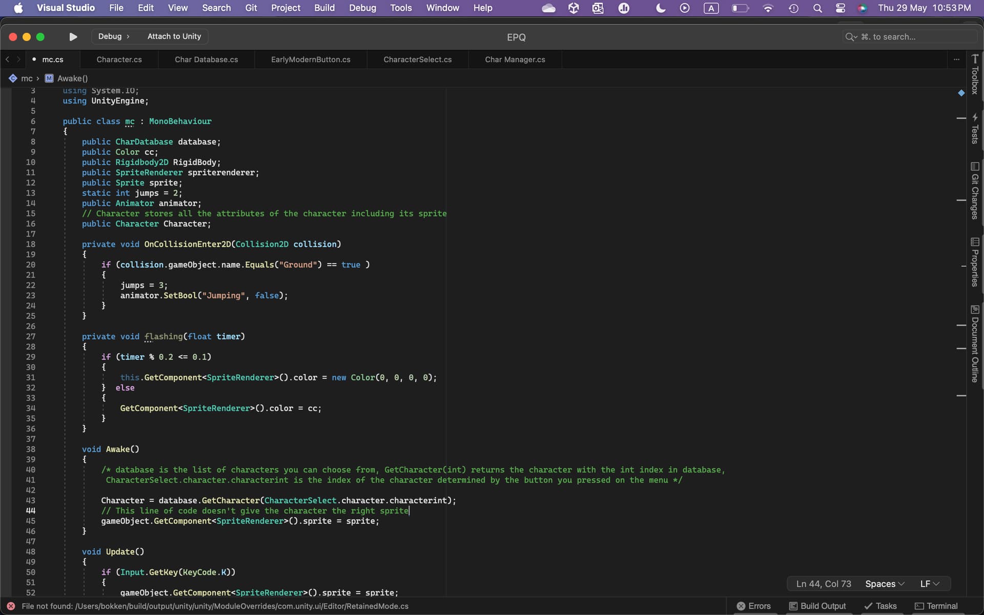Screen dimensions: 984x615
Task: Click Attach to Unity target
Action: [174, 36]
